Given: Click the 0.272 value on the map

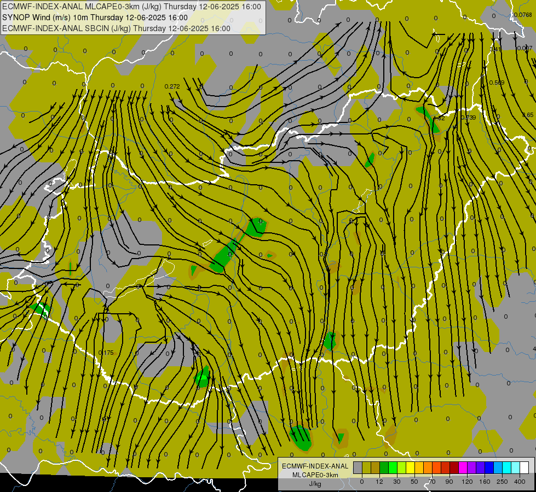Looking at the screenshot, I should point(172,86).
